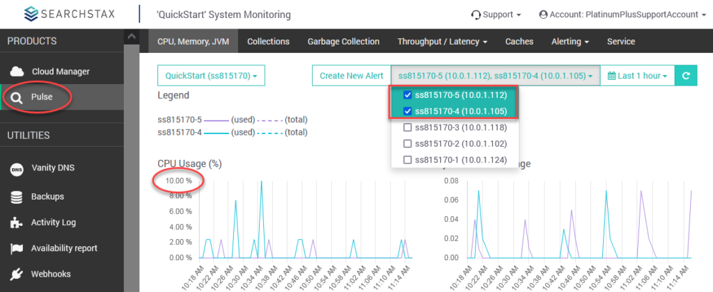Open QuickStart (ss815170) deployment dropdown
Image resolution: width=713 pixels, height=292 pixels.
click(211, 76)
